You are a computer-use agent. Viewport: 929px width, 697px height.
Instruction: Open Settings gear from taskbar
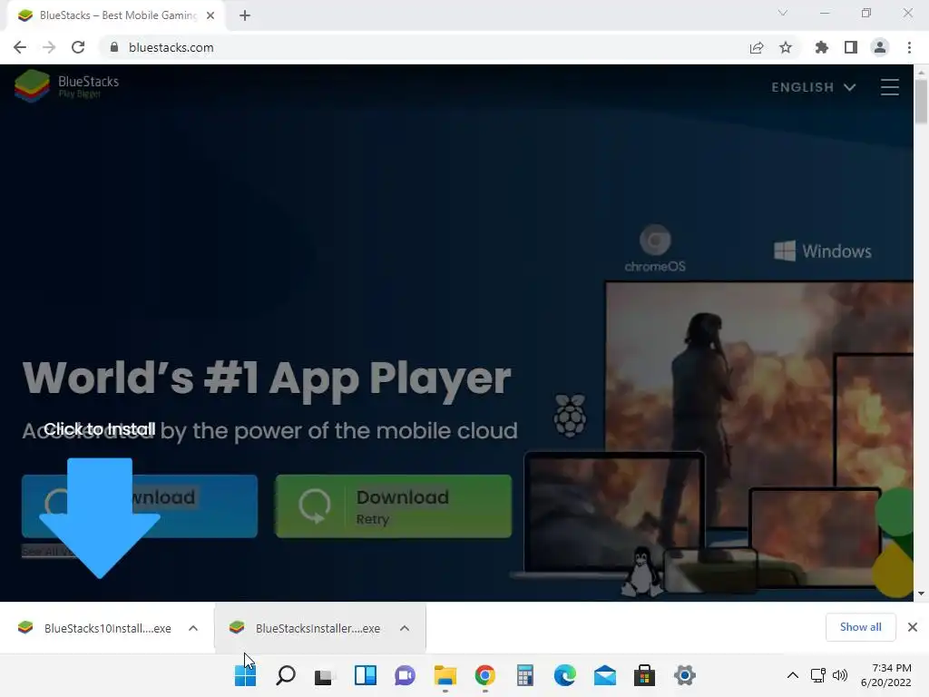684,675
